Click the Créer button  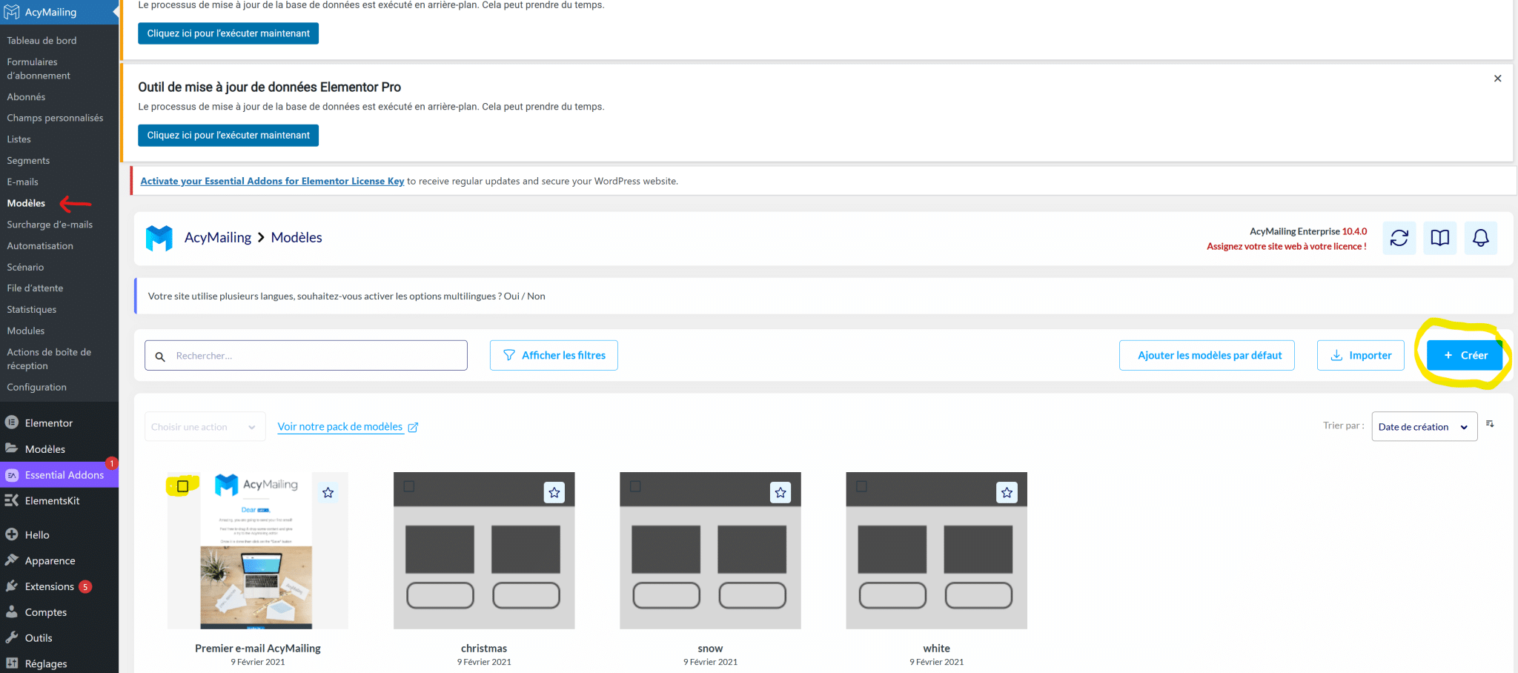[x=1465, y=355]
